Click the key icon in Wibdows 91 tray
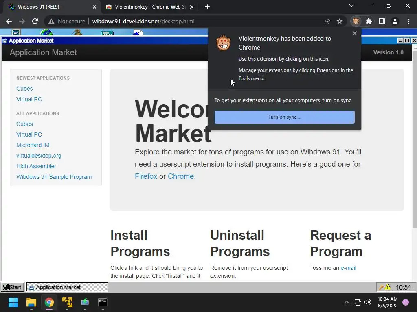The image size is (417, 312). click(x=381, y=287)
